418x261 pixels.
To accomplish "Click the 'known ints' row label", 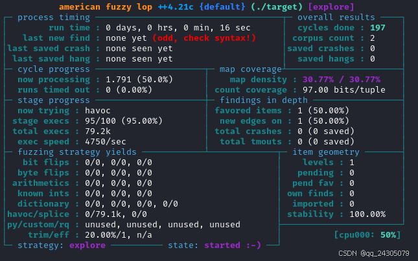I will point(43,194).
